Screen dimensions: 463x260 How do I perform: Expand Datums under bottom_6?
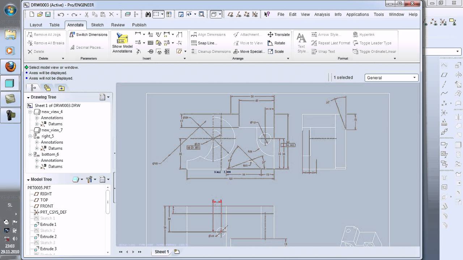pyautogui.click(x=37, y=166)
